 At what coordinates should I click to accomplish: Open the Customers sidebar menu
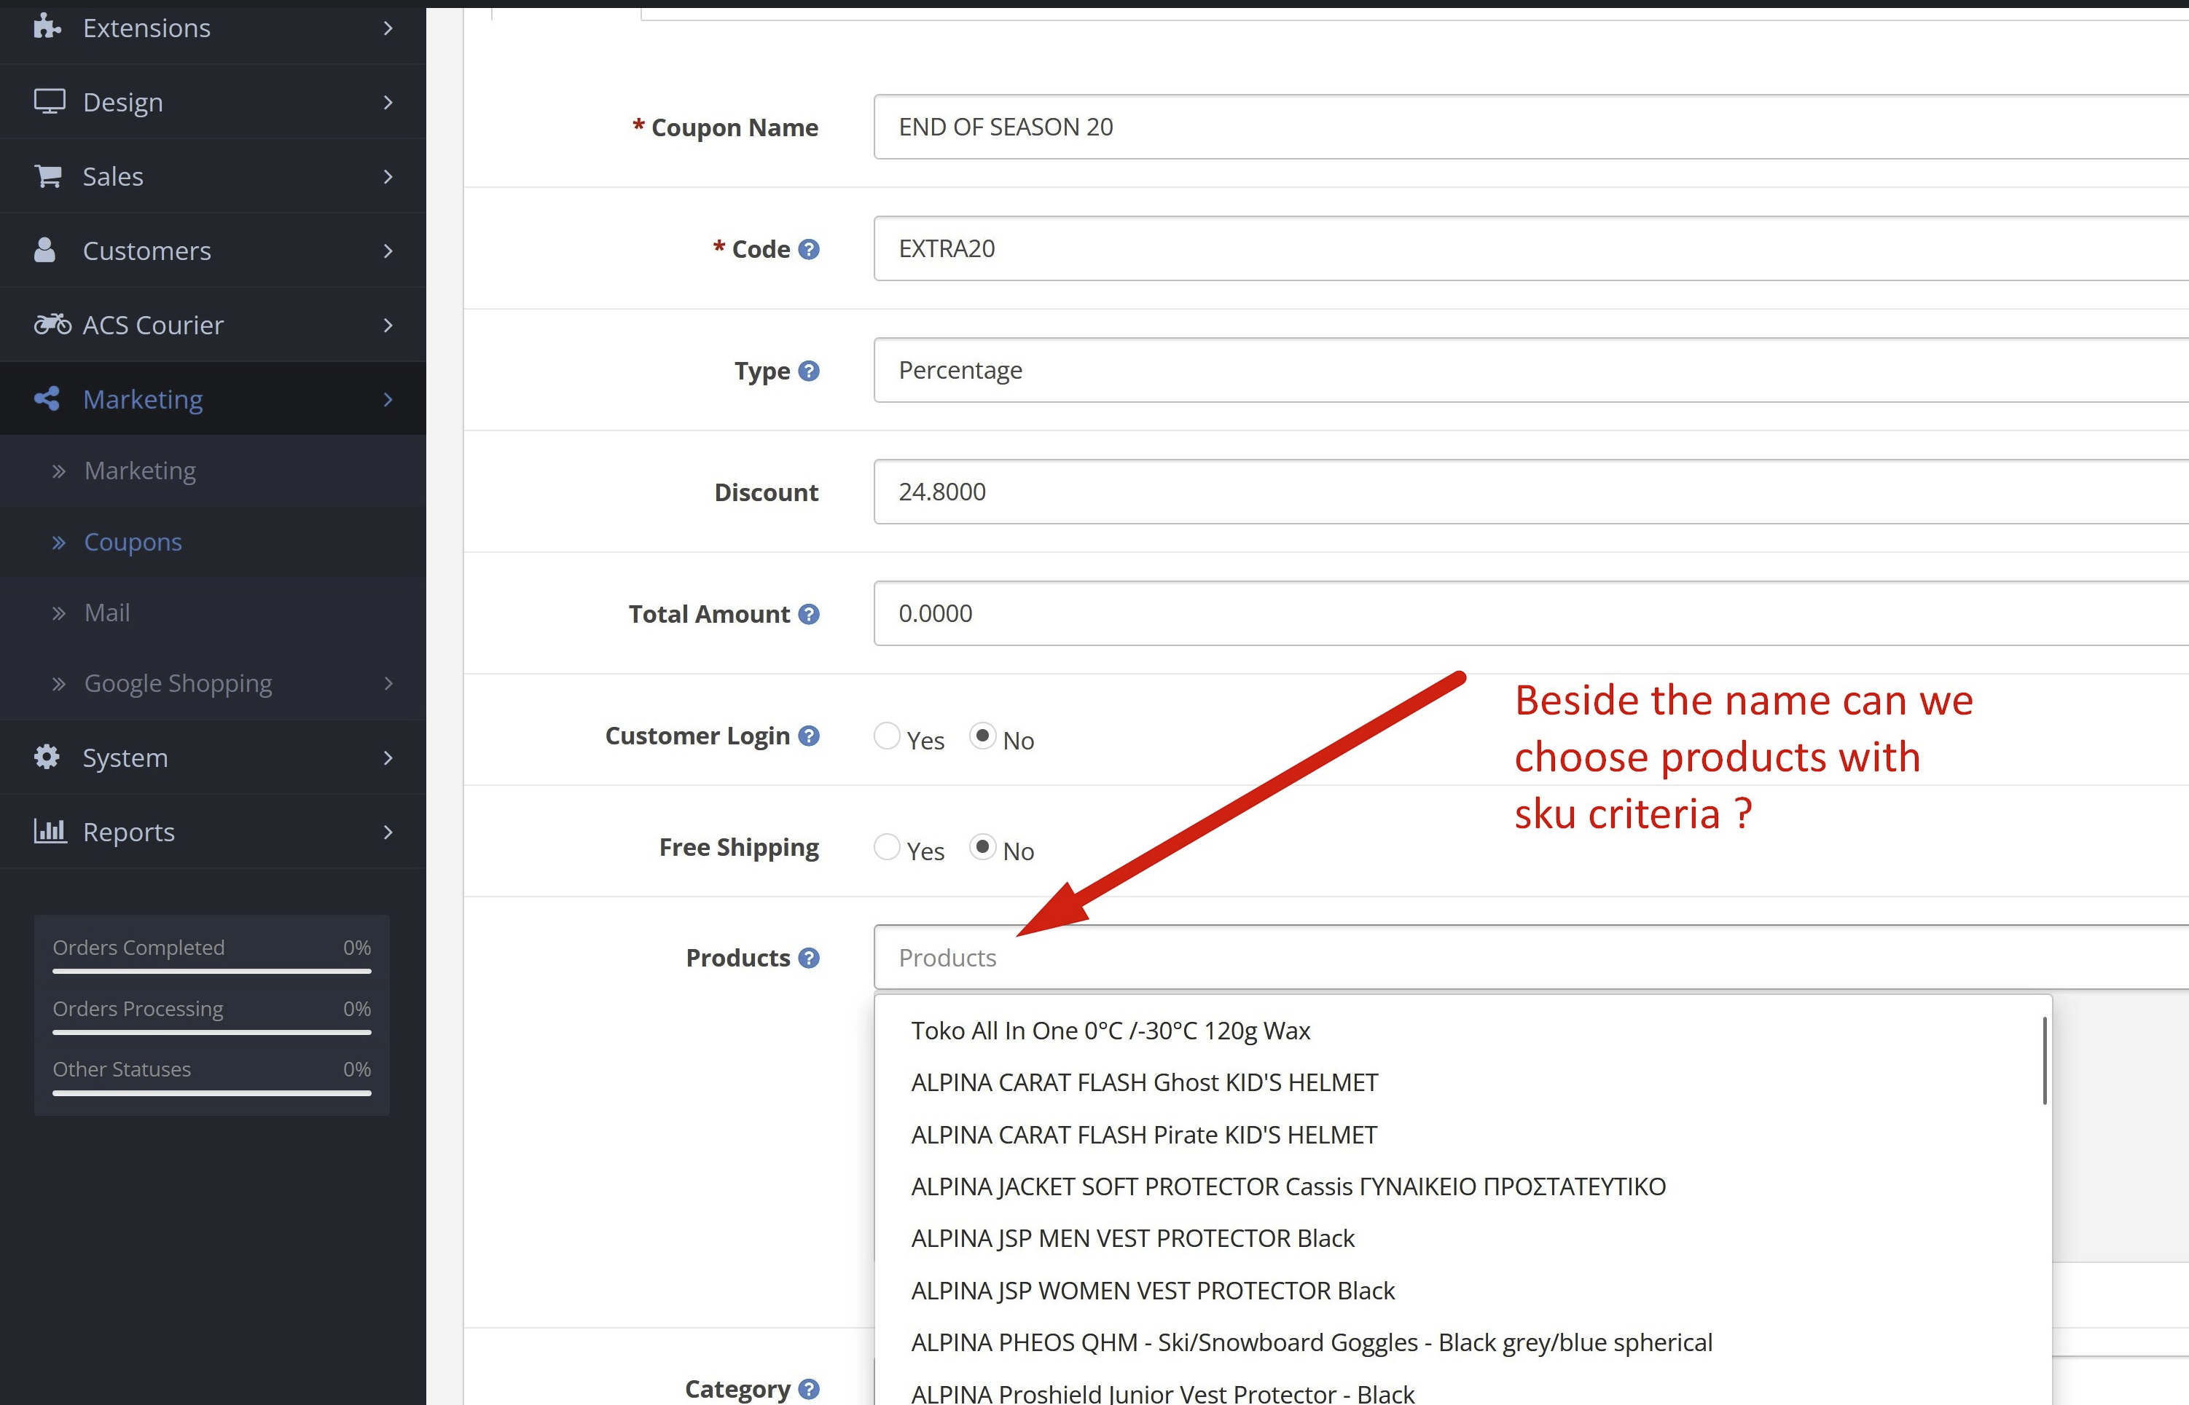(213, 251)
